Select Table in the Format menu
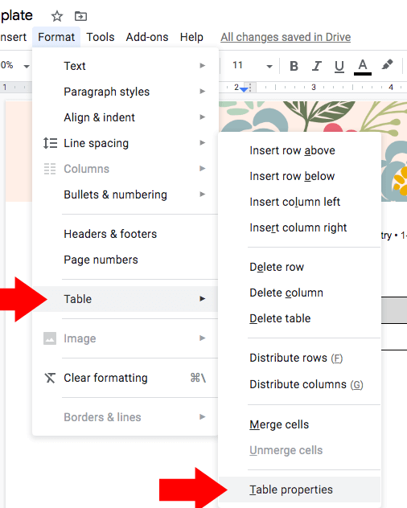 (125, 299)
